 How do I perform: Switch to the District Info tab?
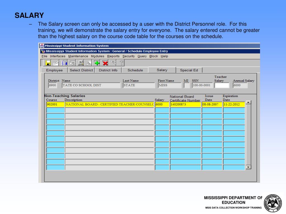(108, 70)
